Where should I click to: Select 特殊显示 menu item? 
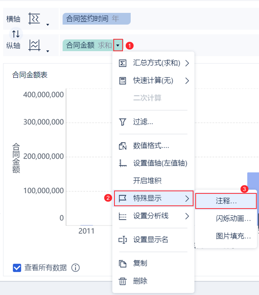coord(153,198)
